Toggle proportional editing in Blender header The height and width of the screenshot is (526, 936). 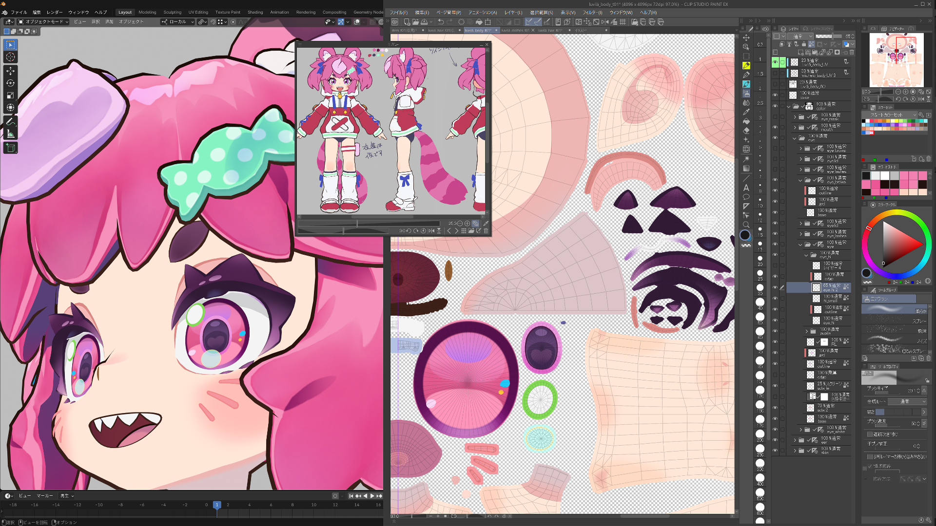233,22
